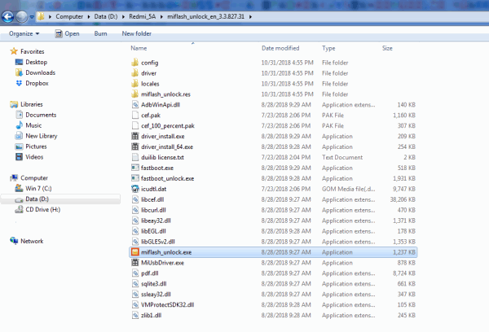Select the sqlite3.dll file name

154,284
